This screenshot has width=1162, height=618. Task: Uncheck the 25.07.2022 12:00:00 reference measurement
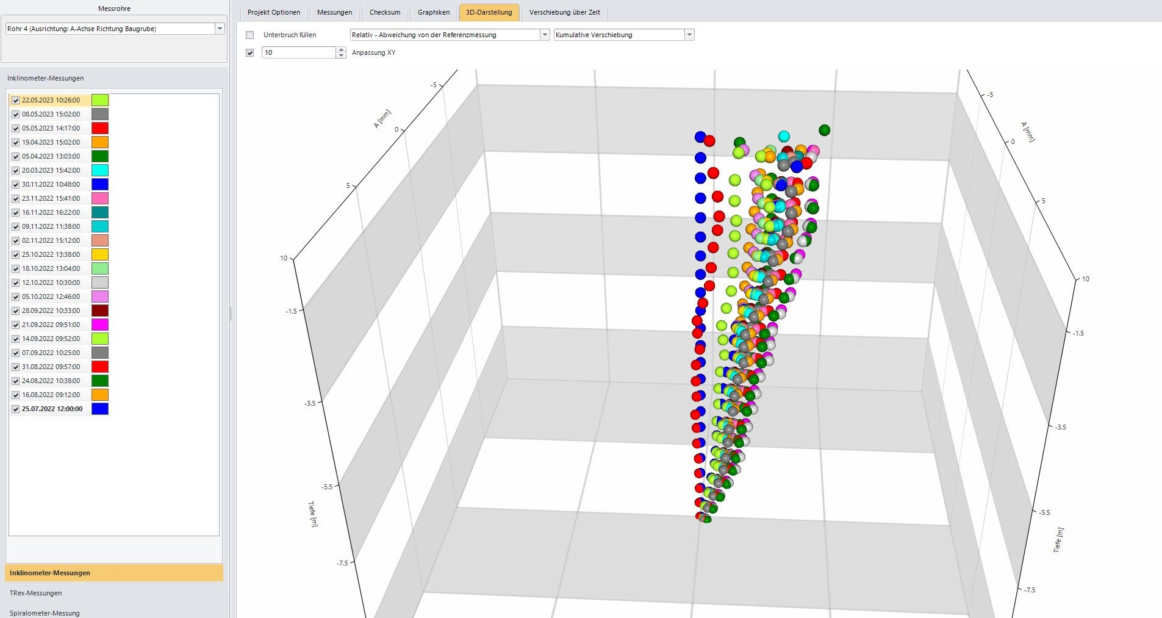(x=16, y=409)
